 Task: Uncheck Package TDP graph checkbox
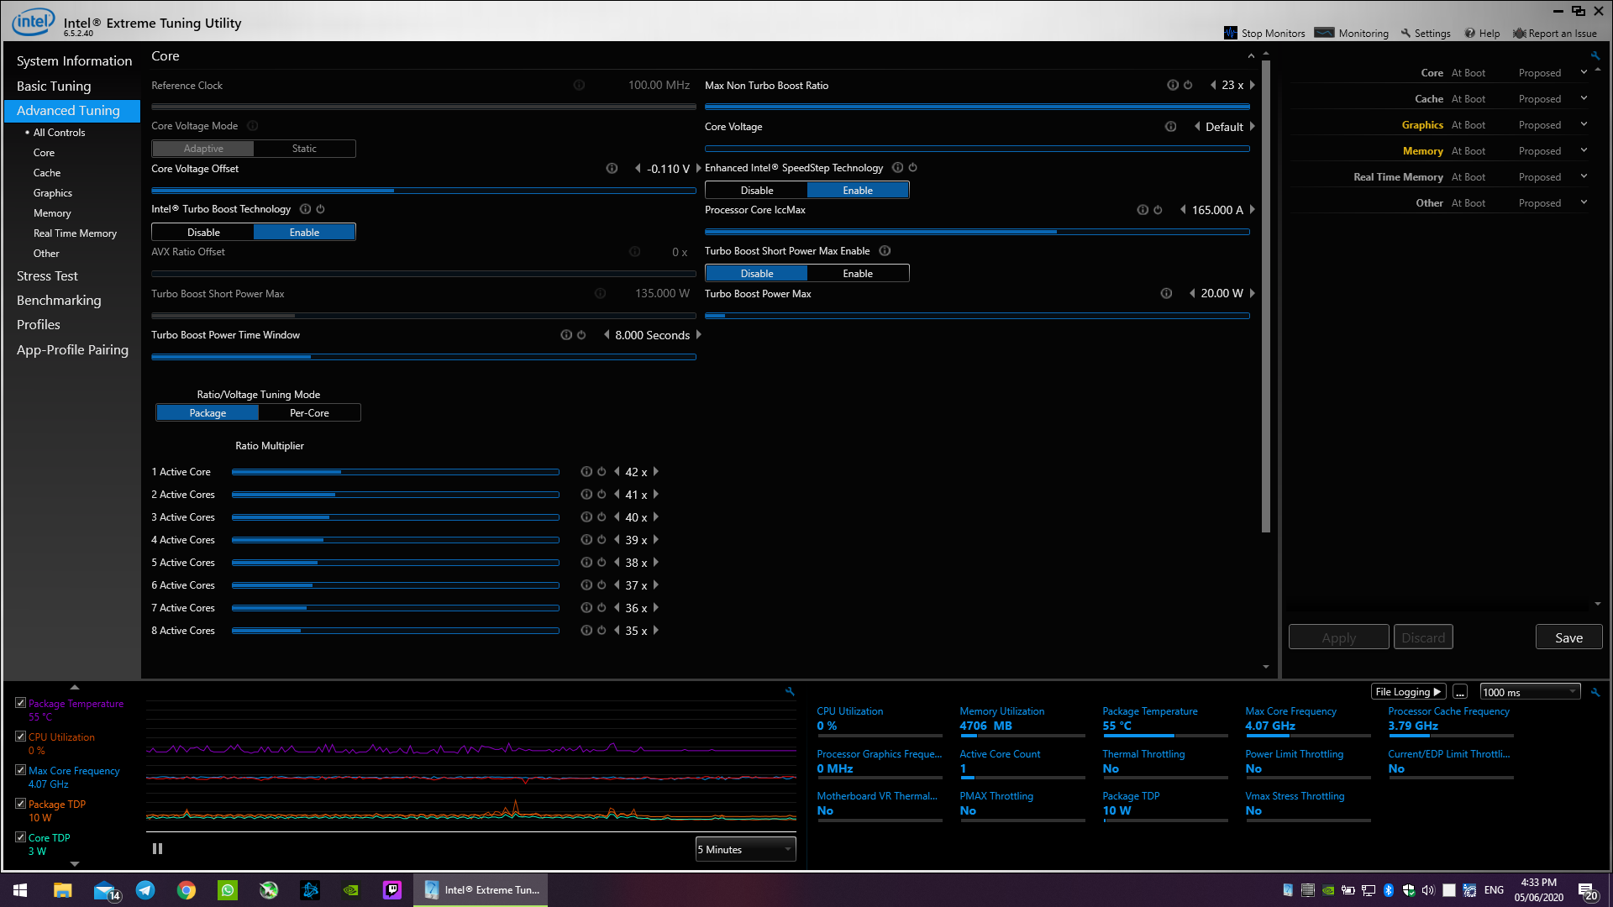point(21,804)
